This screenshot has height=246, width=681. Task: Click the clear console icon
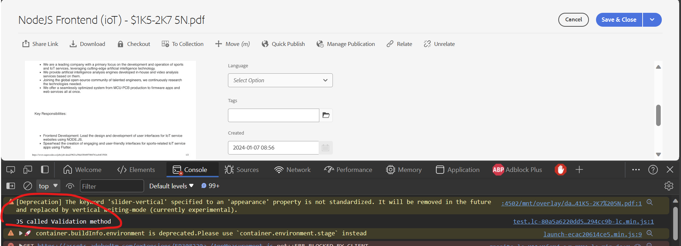(x=27, y=186)
